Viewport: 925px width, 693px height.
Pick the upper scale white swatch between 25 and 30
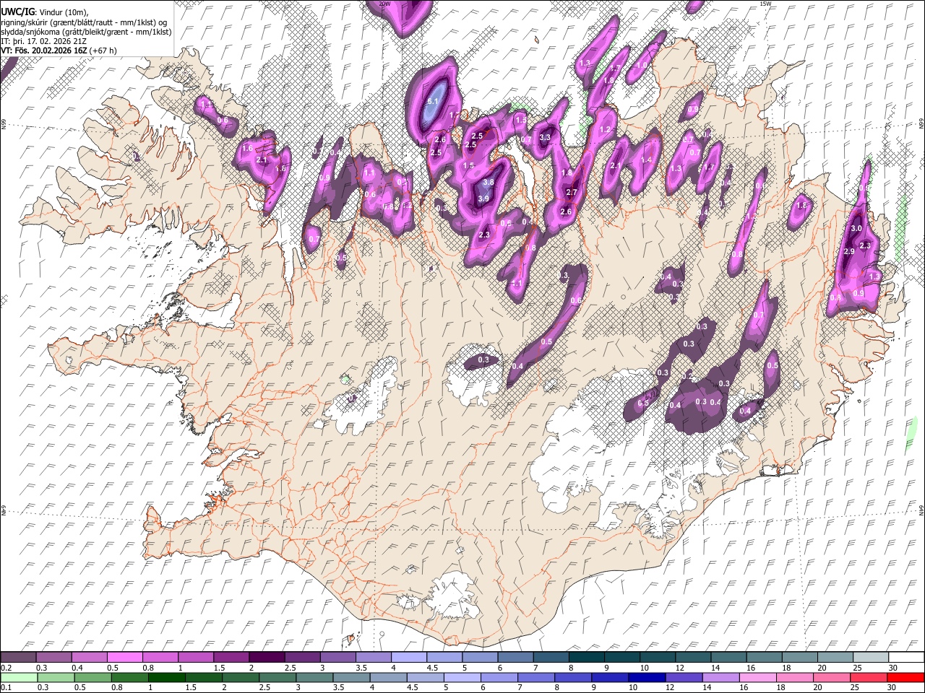[870, 657]
